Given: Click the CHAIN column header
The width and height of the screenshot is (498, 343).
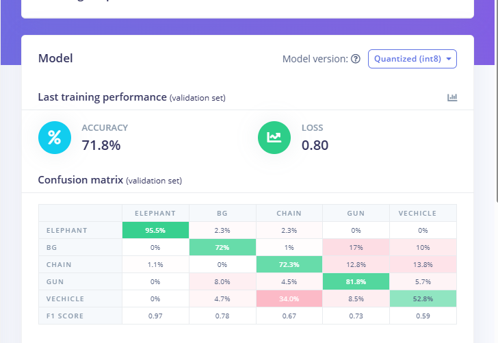Looking at the screenshot, I should pos(289,213).
